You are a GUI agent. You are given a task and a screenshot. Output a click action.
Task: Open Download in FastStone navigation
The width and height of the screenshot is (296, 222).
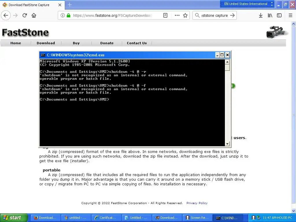46,43
